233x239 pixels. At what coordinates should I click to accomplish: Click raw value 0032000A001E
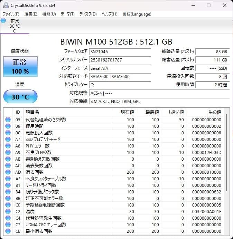click(x=207, y=212)
